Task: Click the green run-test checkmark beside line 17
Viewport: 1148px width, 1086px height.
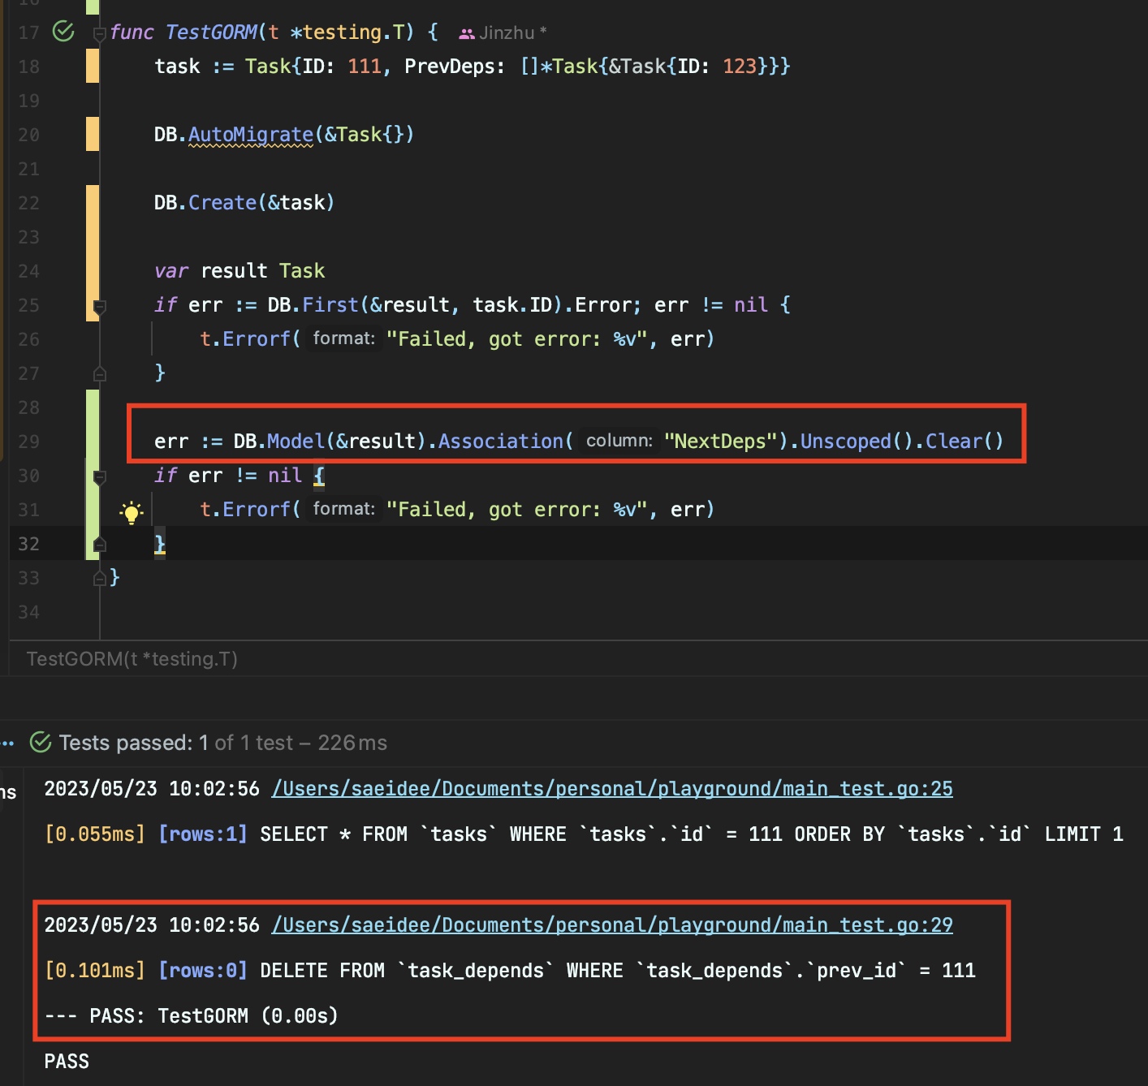Action: [x=63, y=32]
